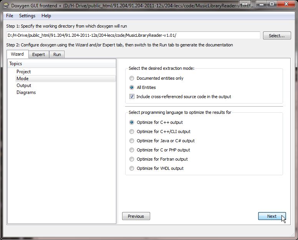Minimize the Doxygen window
This screenshot has height=240, width=298.
click(x=261, y=4)
